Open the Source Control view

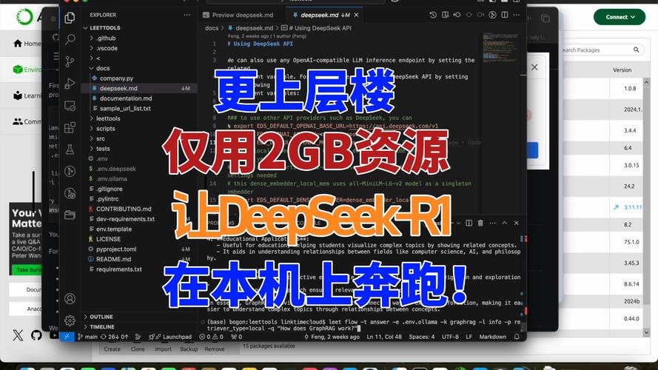[x=70, y=61]
